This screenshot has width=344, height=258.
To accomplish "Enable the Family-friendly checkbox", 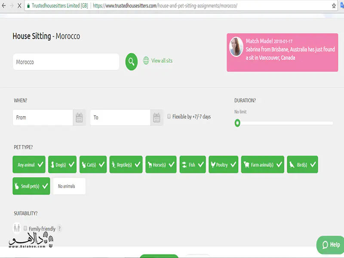I will (25, 228).
